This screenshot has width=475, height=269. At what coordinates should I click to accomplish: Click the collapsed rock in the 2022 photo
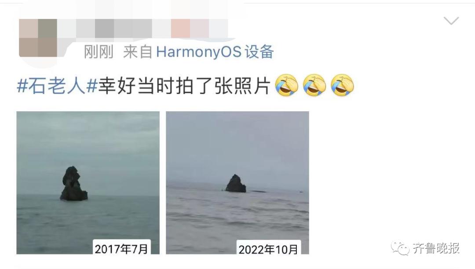point(236,183)
